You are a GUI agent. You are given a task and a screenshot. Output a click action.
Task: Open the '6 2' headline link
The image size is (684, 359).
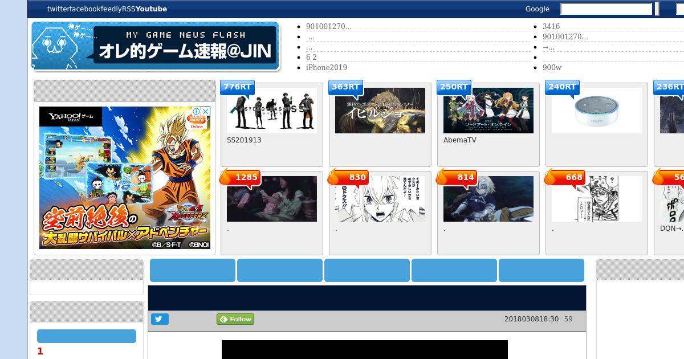click(x=311, y=57)
